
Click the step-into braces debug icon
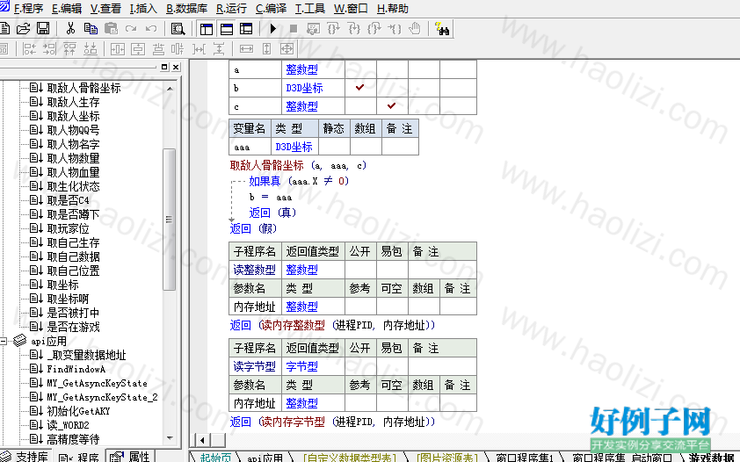[x=354, y=29]
